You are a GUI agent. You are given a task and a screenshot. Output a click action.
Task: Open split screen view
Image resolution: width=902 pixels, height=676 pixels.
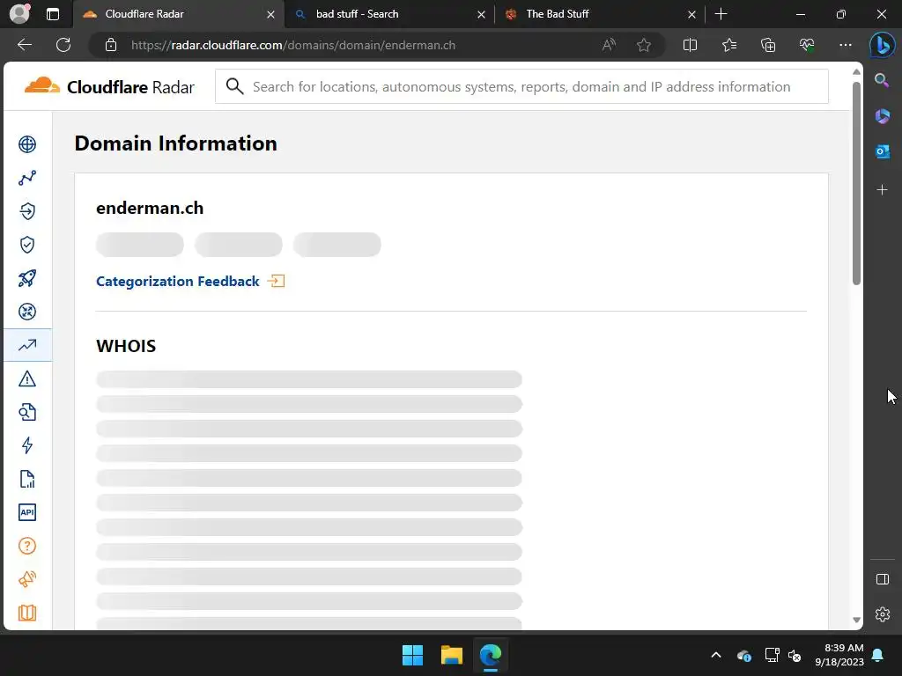click(x=690, y=45)
